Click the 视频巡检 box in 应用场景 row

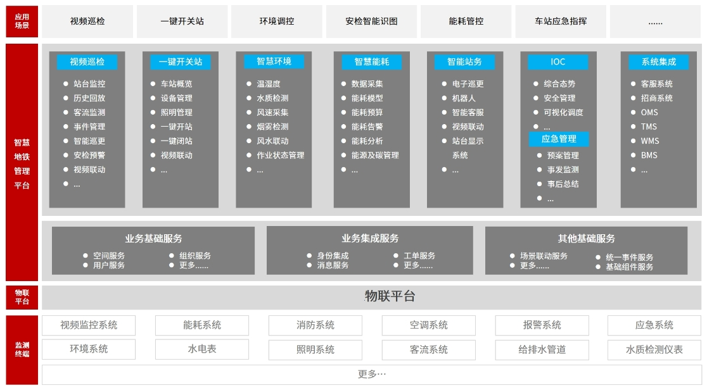[x=87, y=21]
